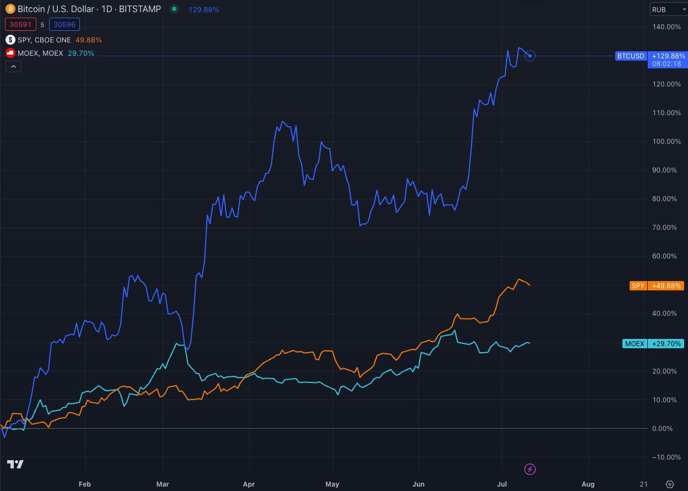Viewport: 688px width, 491px height.
Task: Click the circled last-price marker on Bitcoin line
Action: pos(530,56)
